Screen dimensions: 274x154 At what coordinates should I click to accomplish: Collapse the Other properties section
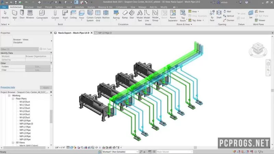coord(51,63)
